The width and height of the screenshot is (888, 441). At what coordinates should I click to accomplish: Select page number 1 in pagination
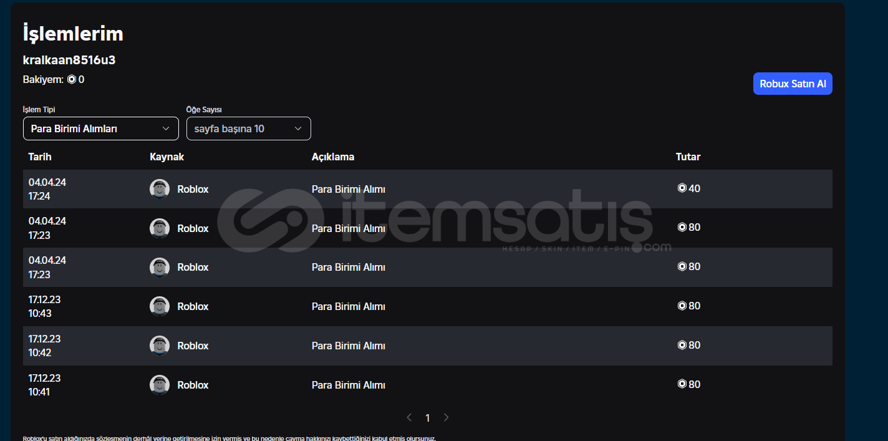click(427, 418)
